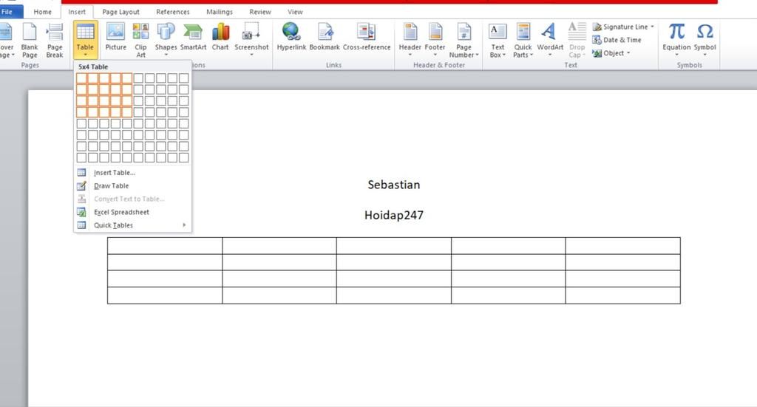
Task: Click the 'Hoidap247' text in the document
Action: pyautogui.click(x=393, y=215)
